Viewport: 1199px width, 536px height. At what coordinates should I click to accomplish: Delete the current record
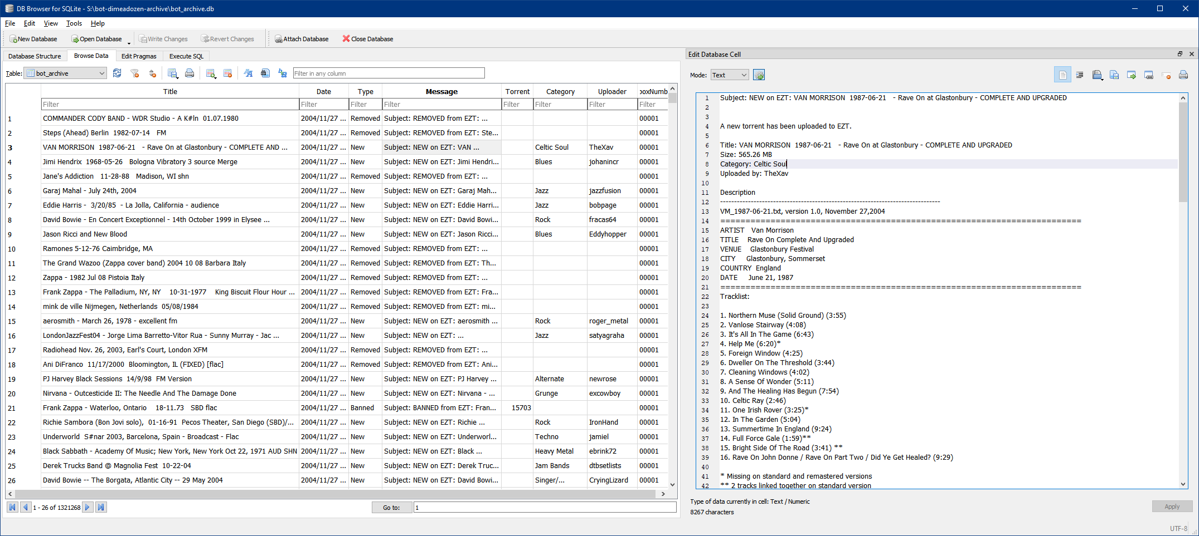(227, 73)
